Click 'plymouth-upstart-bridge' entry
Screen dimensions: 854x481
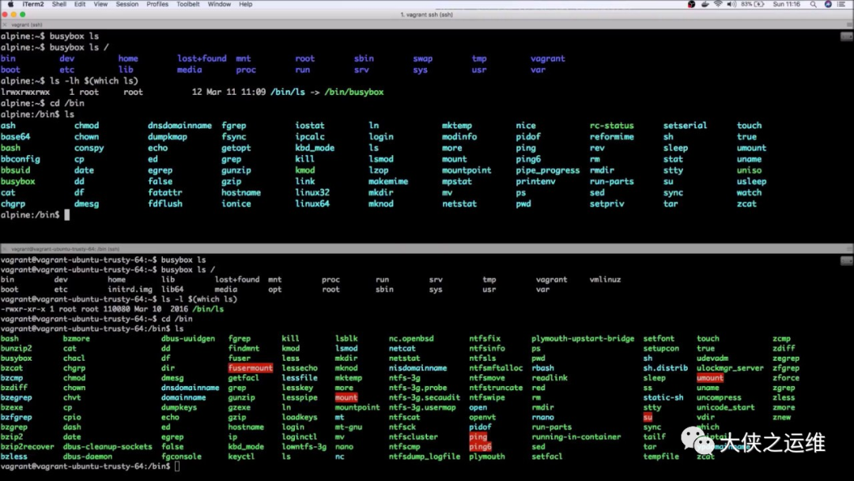583,339
